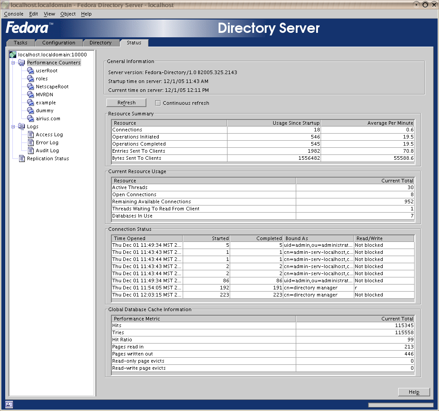The image size is (439, 411).
Task: Click the Replication Status document icon
Action: (x=22, y=158)
